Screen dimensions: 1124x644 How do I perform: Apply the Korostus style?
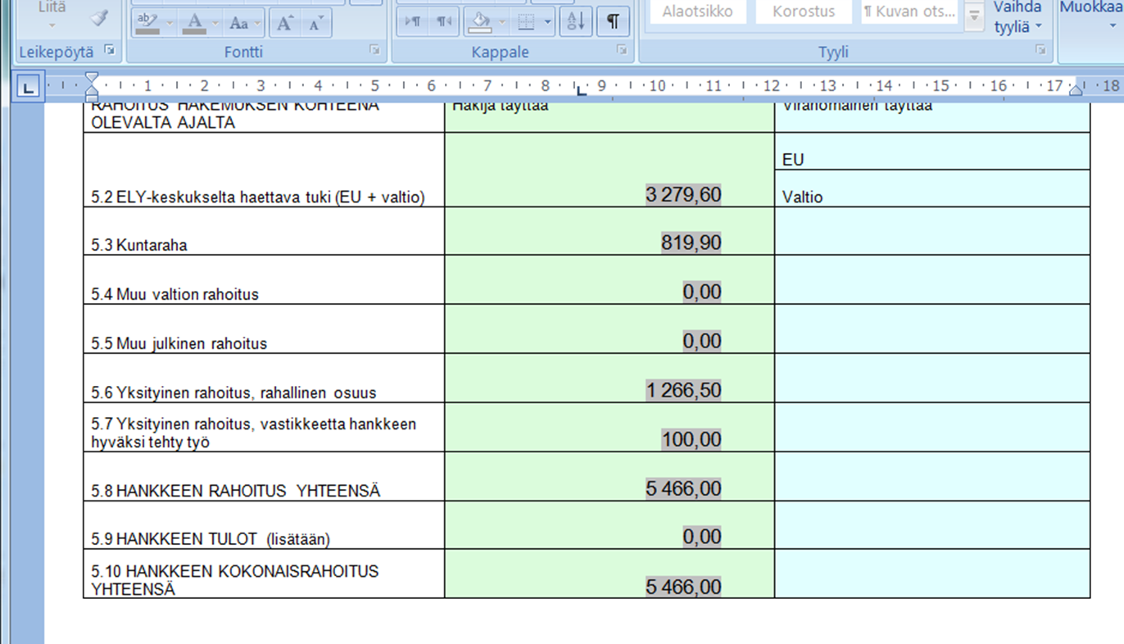804,11
